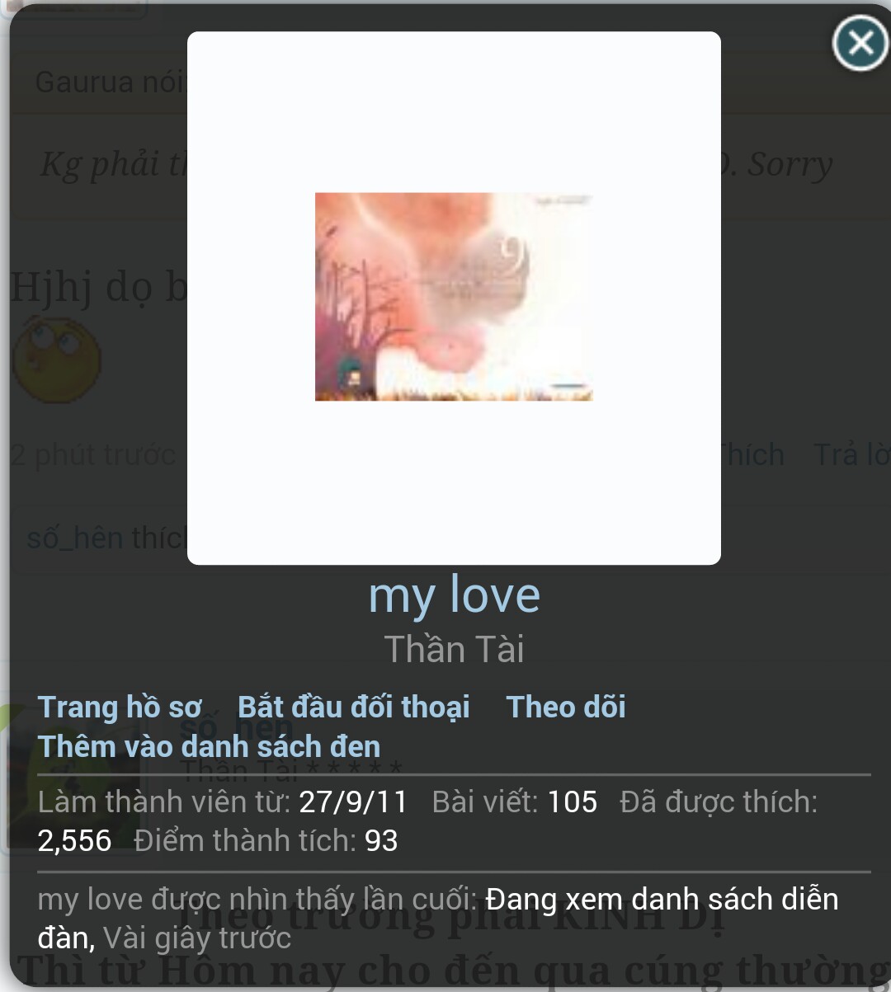
Task: Open Trang hồ sơ profile page
Action: pos(120,707)
